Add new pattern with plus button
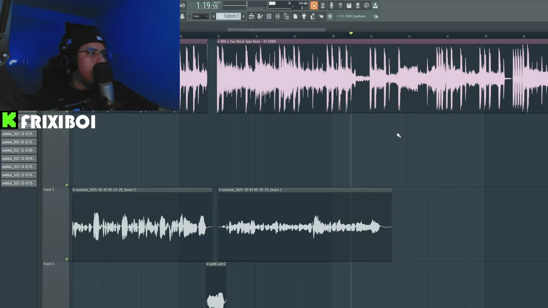This screenshot has height=308, width=548. (244, 16)
